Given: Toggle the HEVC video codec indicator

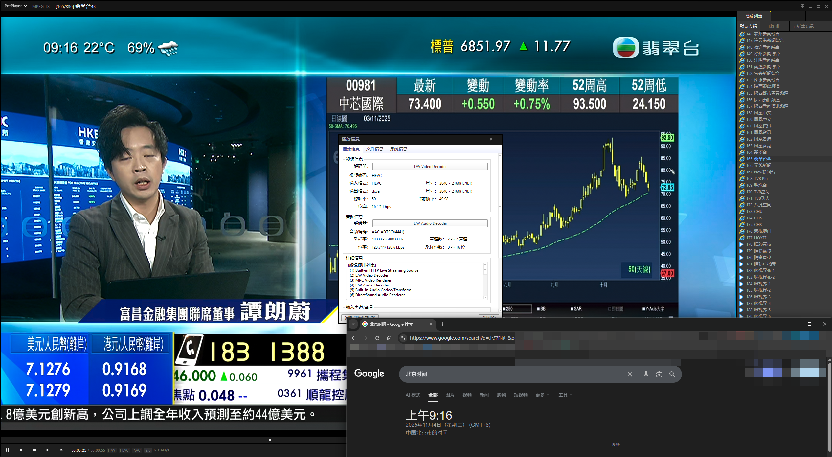Looking at the screenshot, I should (124, 450).
